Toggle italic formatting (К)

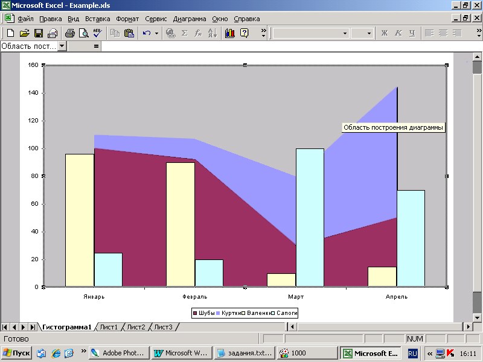[398, 33]
